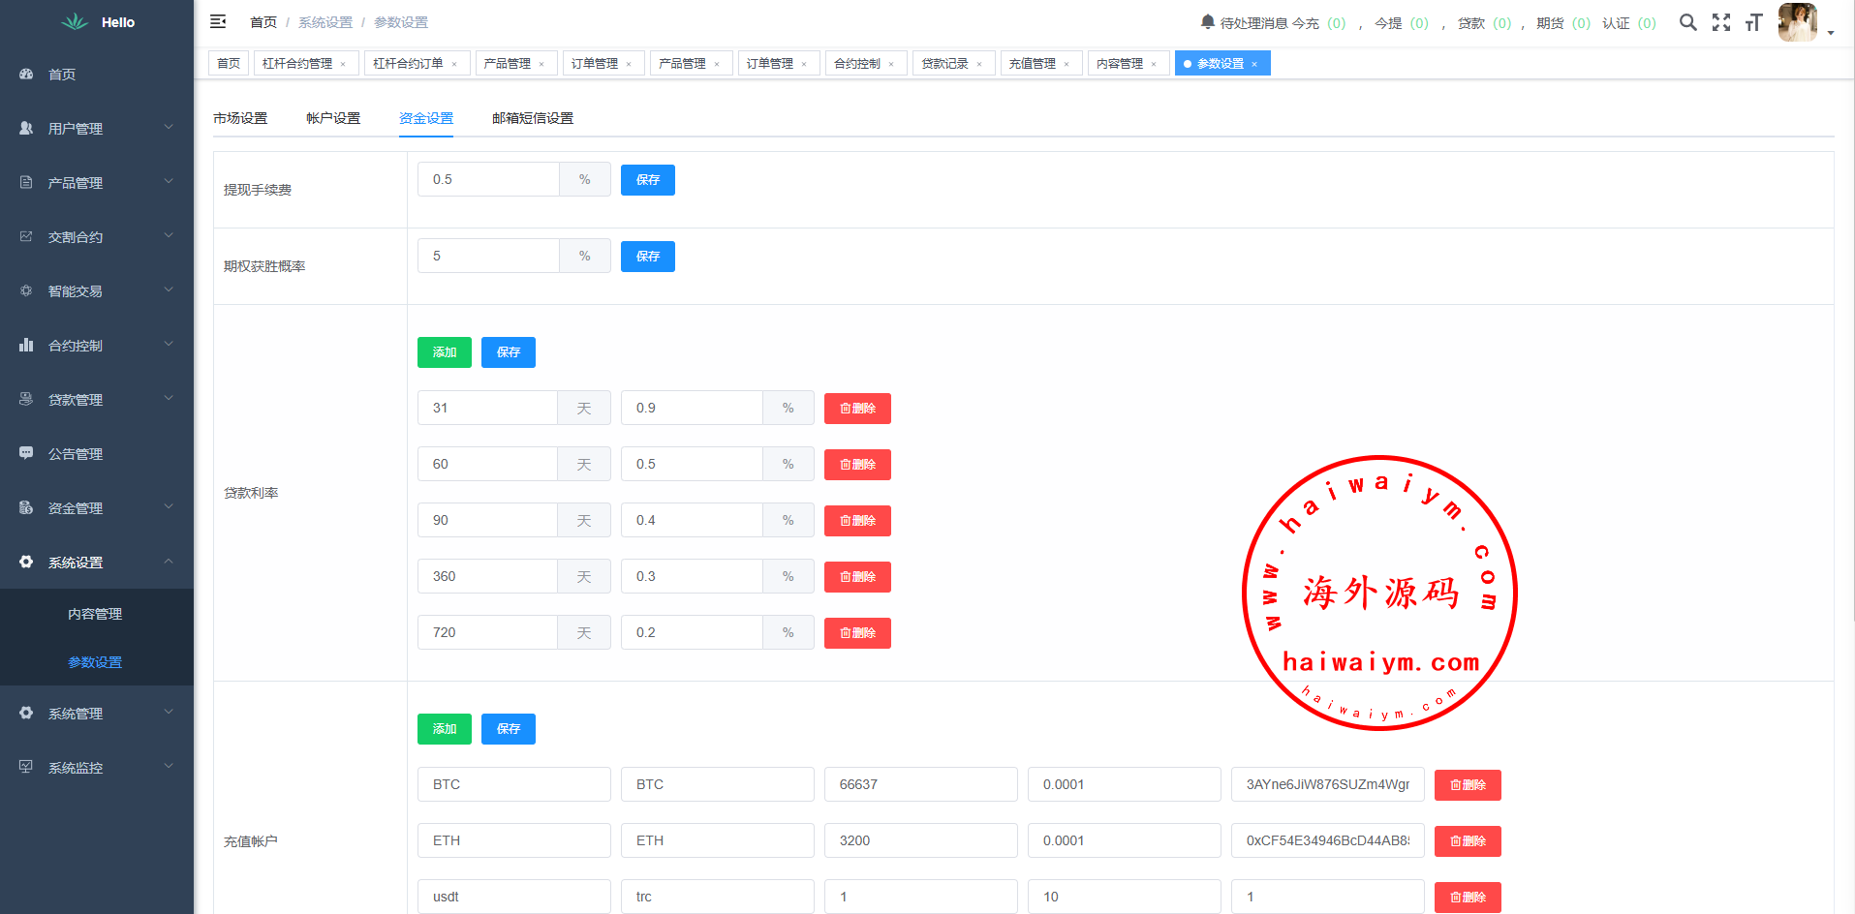Edit the 期权获胜概率 percentage field
This screenshot has height=914, width=1855.
click(x=488, y=256)
